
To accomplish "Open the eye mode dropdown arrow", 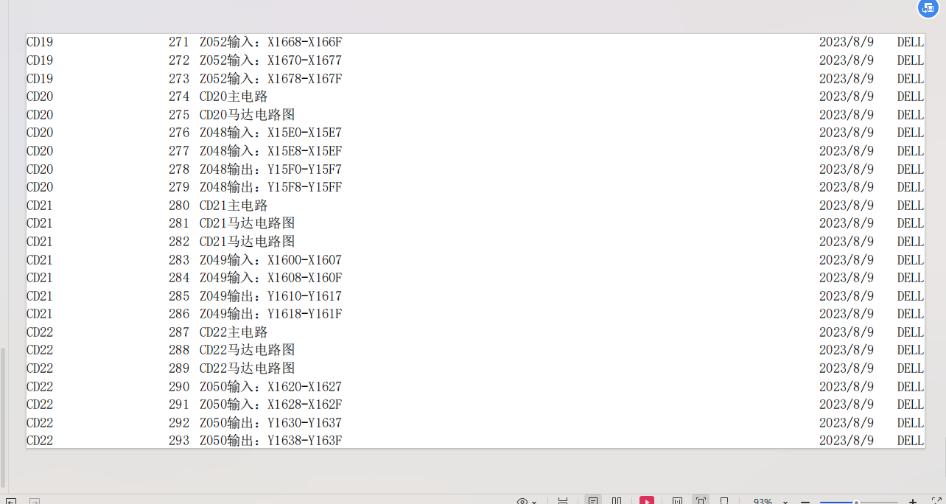I will coord(534,502).
